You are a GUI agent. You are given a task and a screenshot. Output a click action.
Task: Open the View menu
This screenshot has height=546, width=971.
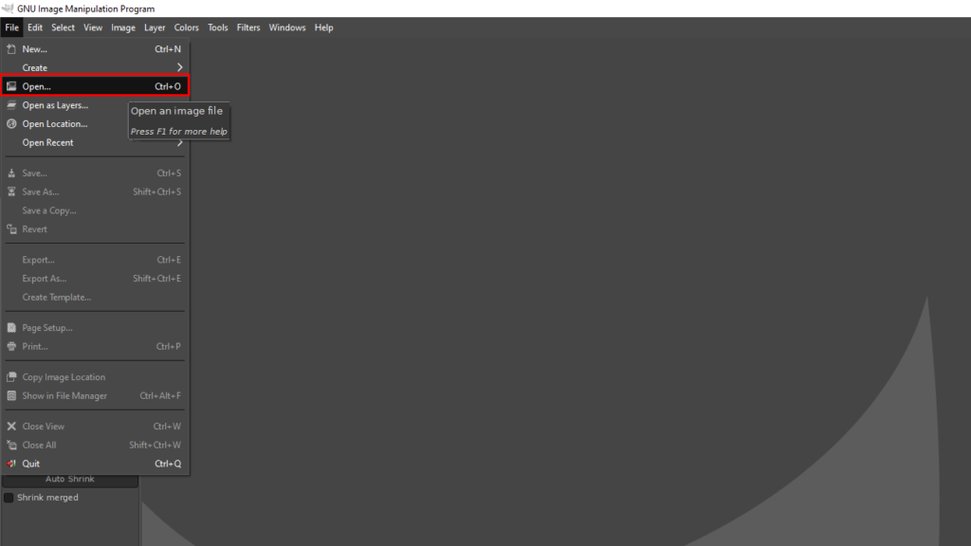(x=93, y=27)
